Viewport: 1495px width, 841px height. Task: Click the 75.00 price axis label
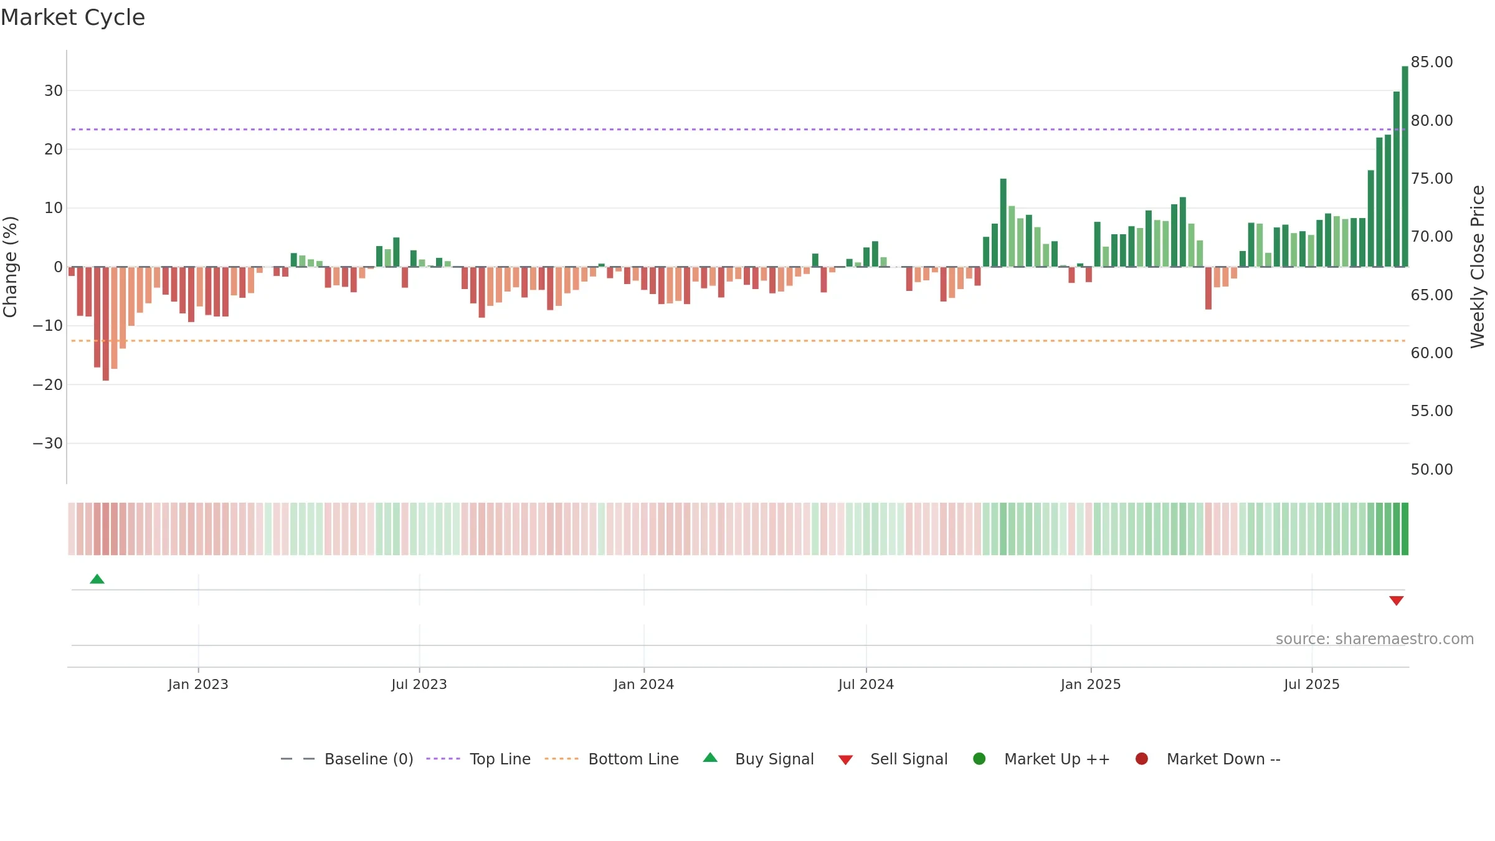(1431, 179)
